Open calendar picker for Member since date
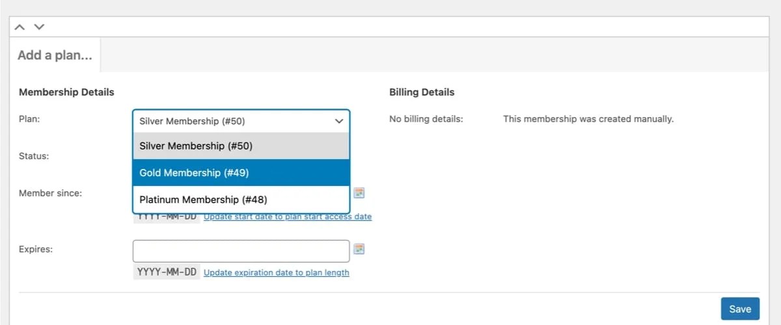Viewport: 781px width, 325px height. 359,192
